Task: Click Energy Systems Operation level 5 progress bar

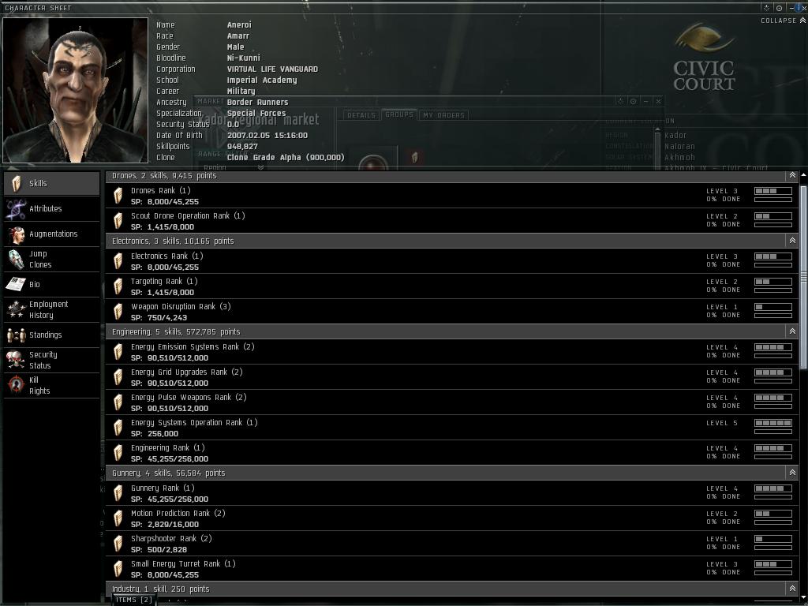Action: (773, 423)
